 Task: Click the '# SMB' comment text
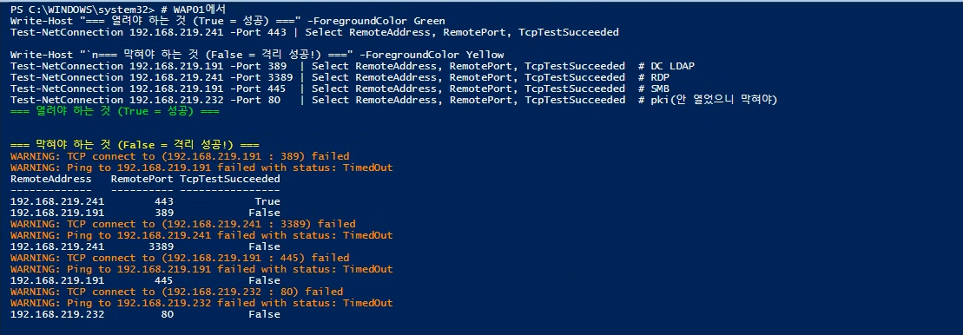(654, 89)
